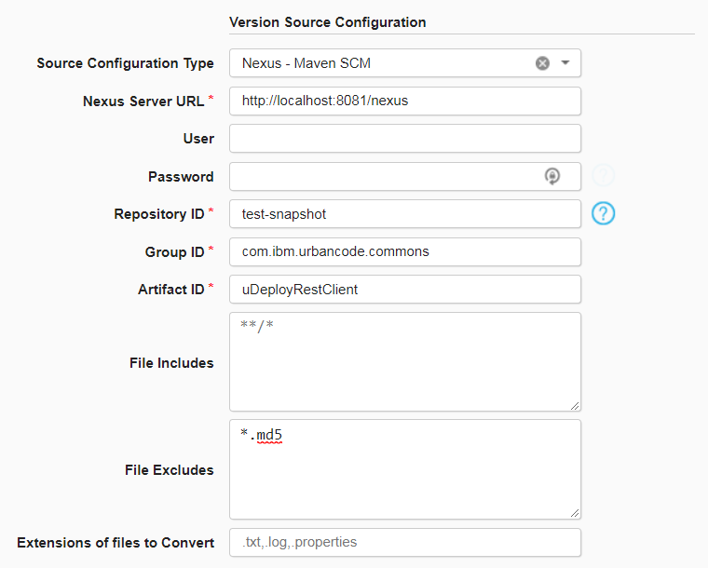Image resolution: width=708 pixels, height=568 pixels.
Task: Click into the empty User field
Action: 404,139
